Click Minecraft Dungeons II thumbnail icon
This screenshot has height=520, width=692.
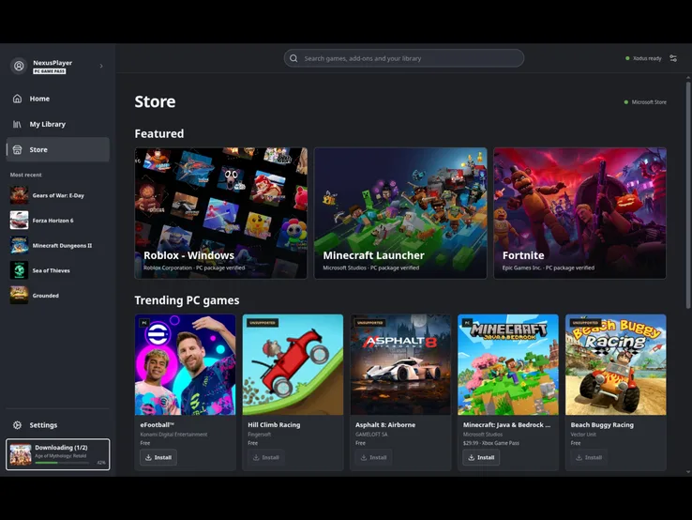(x=19, y=246)
